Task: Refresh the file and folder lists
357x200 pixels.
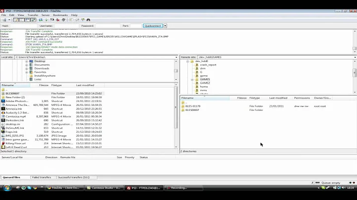Action: (x=41, y=20)
